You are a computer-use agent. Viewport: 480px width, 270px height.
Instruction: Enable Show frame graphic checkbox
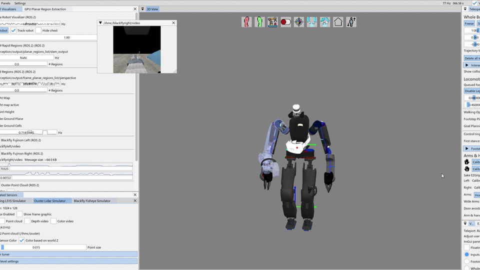(x=19, y=214)
